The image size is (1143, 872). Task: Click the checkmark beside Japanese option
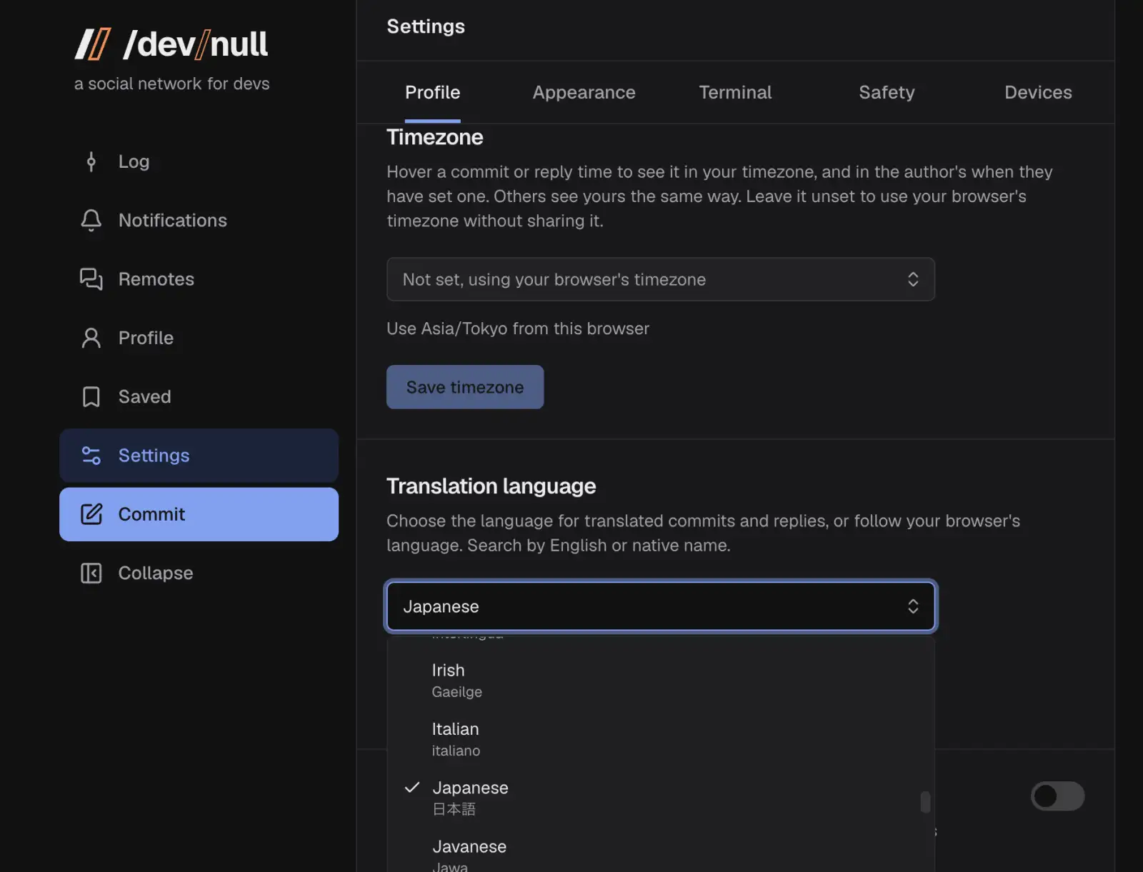click(412, 787)
